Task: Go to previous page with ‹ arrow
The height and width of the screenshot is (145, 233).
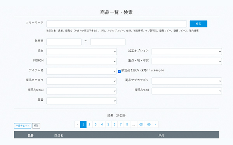Action: point(77,124)
